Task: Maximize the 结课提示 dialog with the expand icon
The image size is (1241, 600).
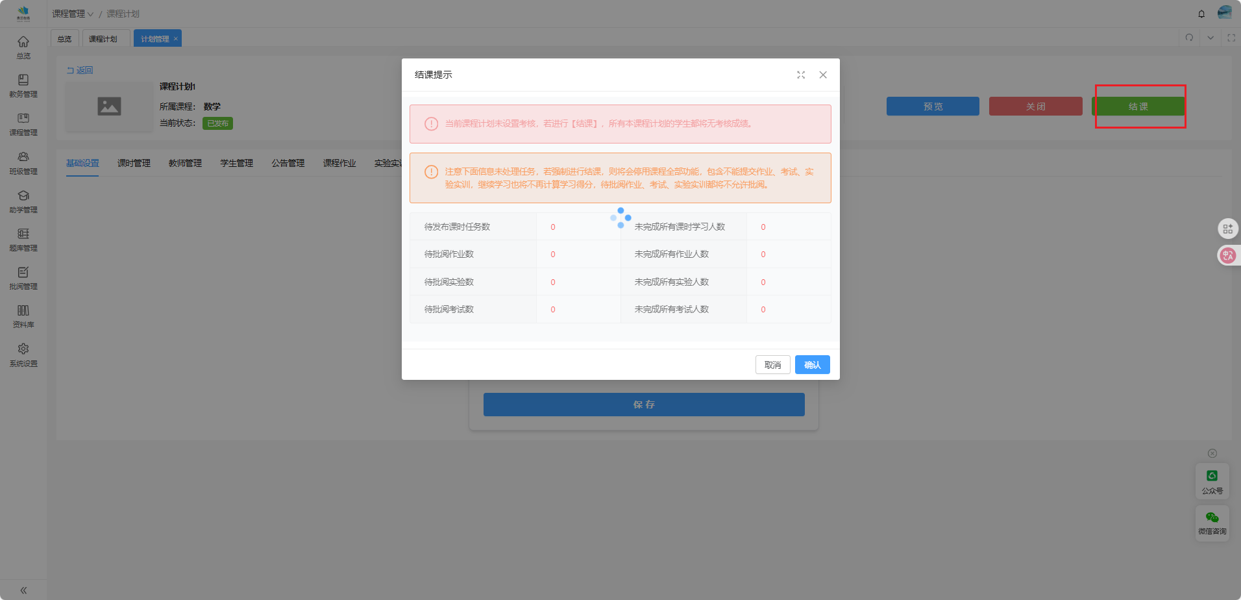Action: [x=801, y=75]
